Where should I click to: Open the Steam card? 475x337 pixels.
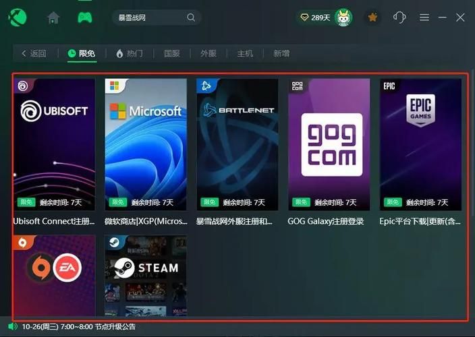click(146, 276)
